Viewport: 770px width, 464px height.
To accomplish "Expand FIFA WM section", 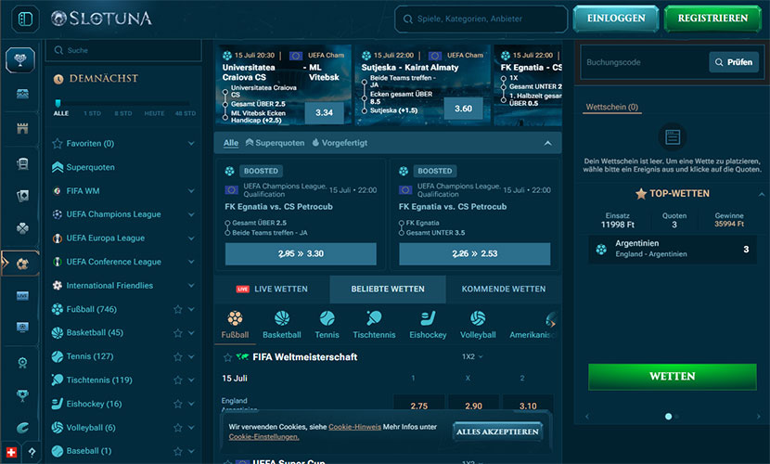I will click(x=191, y=190).
